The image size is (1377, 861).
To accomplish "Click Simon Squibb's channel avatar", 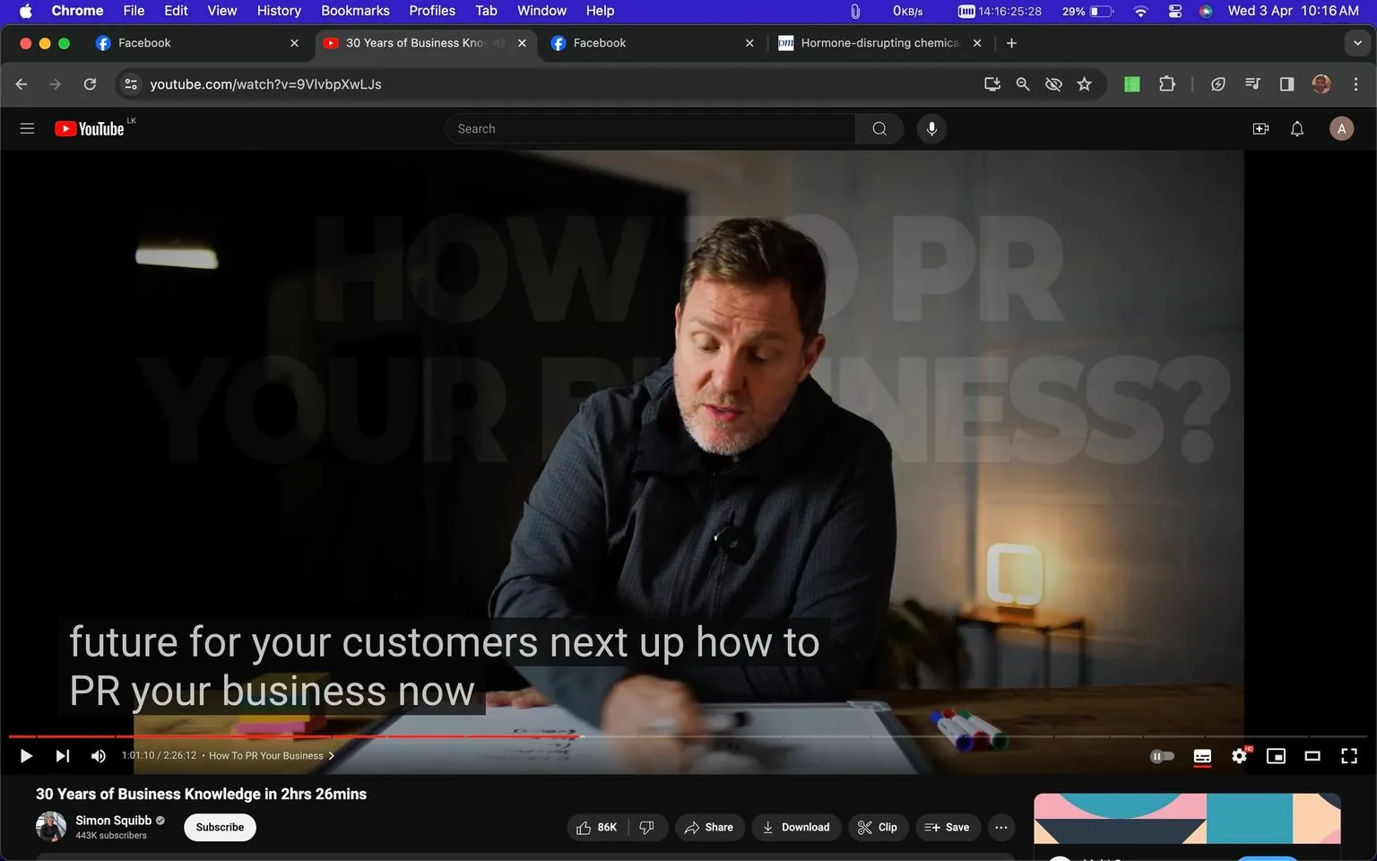I will 50,826.
